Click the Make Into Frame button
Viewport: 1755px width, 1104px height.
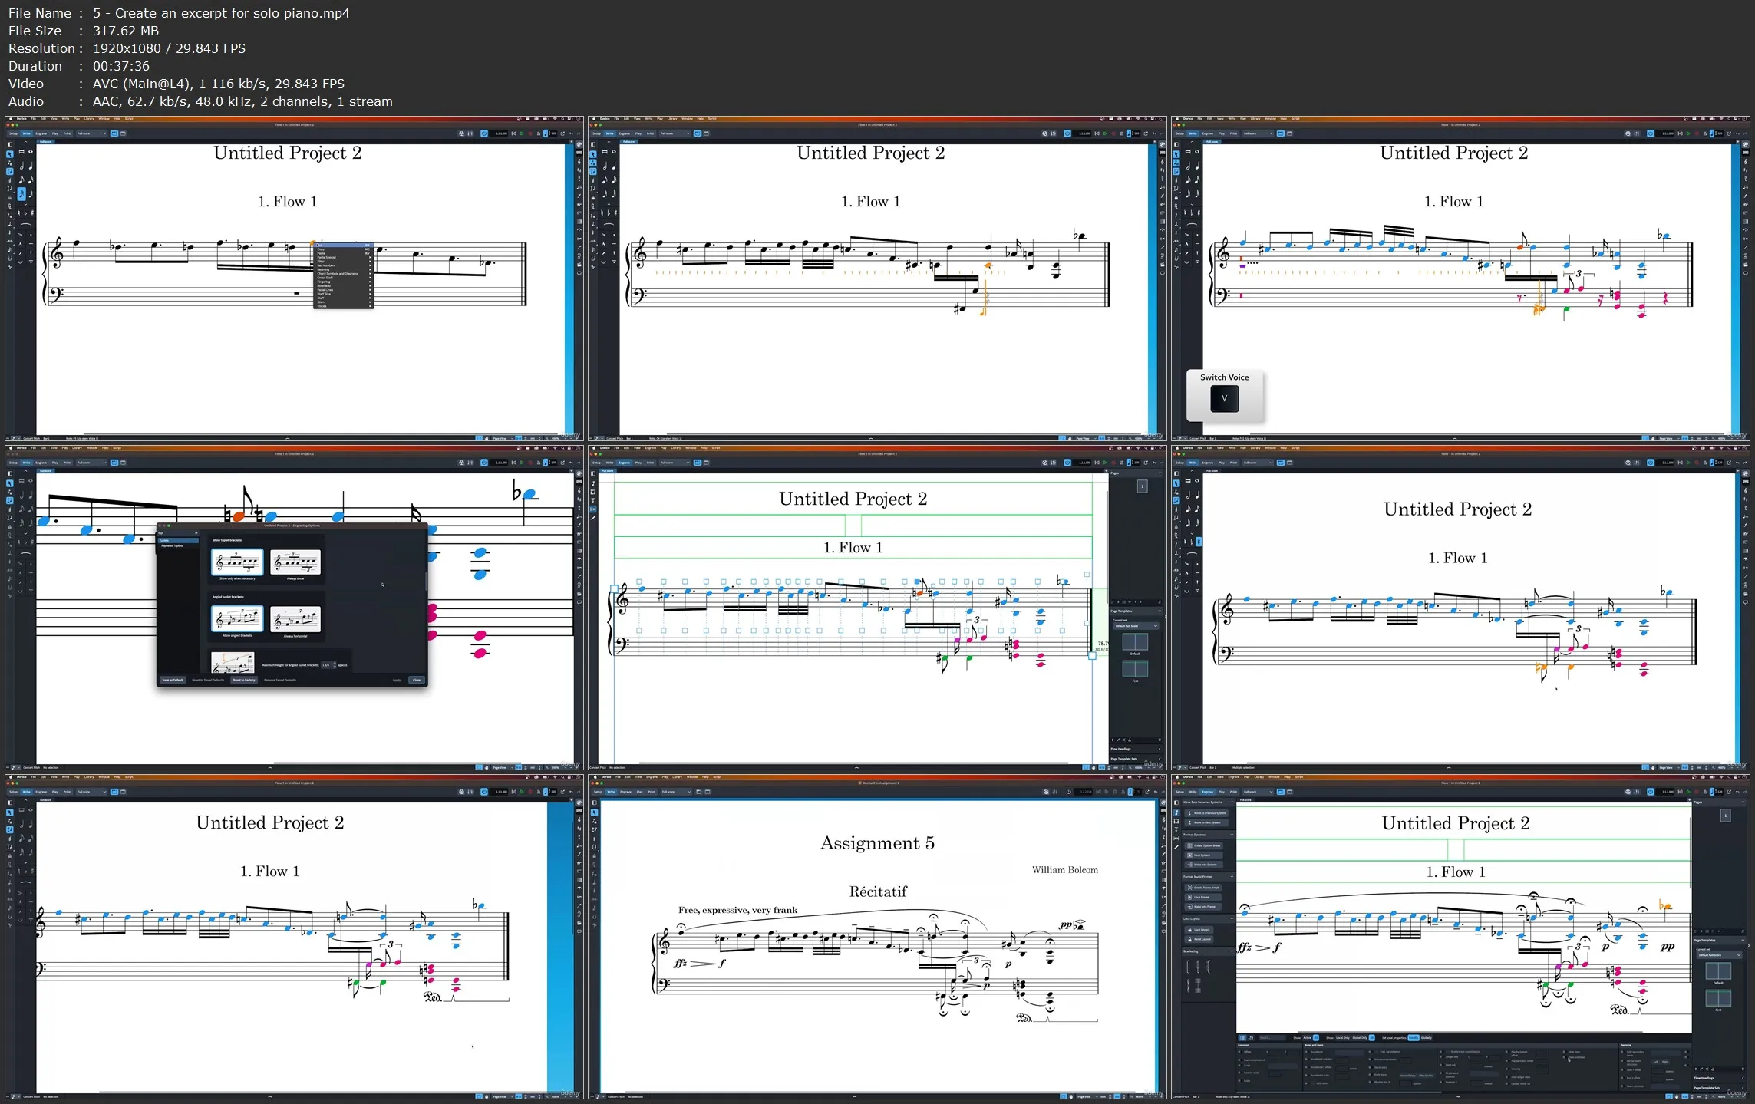[x=1203, y=907]
